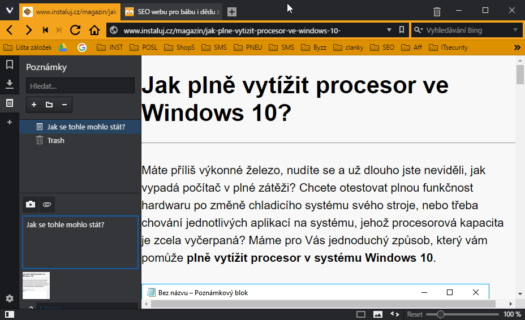Open the Downloads panel
This screenshot has width=525, height=320.
[x=10, y=84]
